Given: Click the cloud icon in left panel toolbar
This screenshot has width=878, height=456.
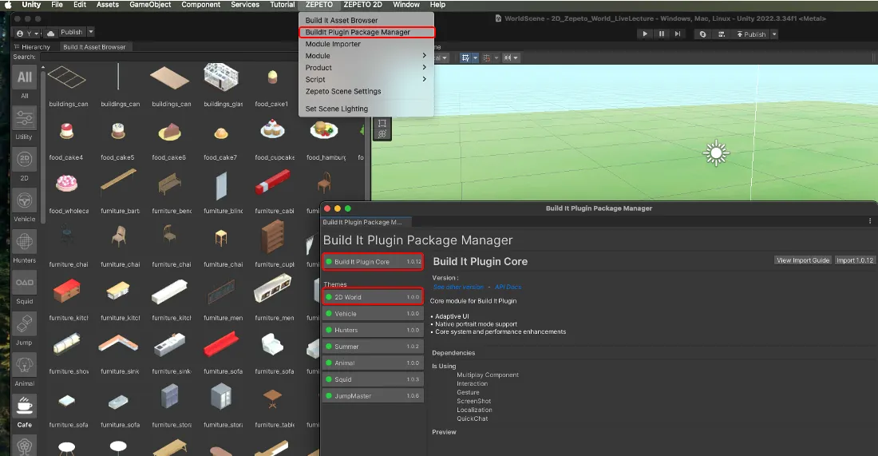Looking at the screenshot, I should pos(50,33).
